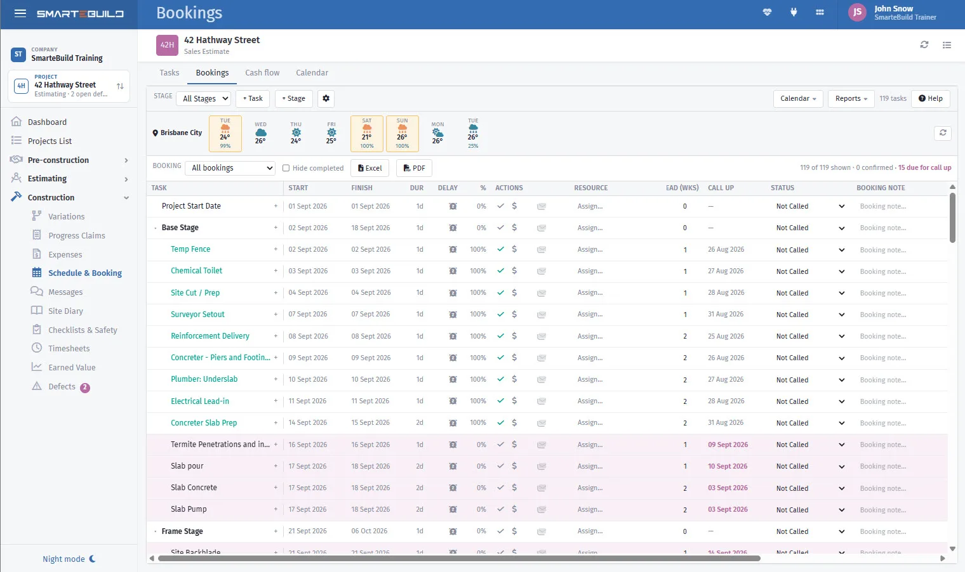Click the delay camera icon for Temp Fence
The width and height of the screenshot is (965, 572).
pos(453,250)
